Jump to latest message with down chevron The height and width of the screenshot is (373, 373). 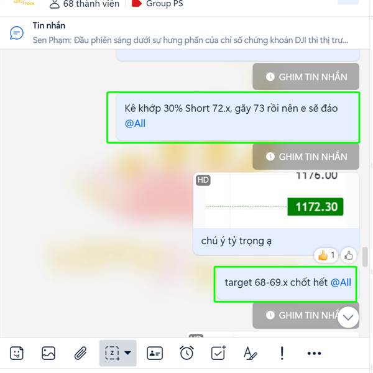[348, 317]
